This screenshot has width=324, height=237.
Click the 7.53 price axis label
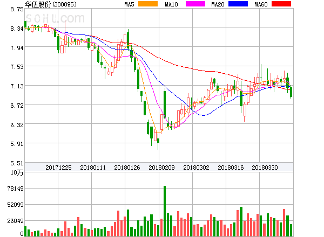tap(17, 67)
